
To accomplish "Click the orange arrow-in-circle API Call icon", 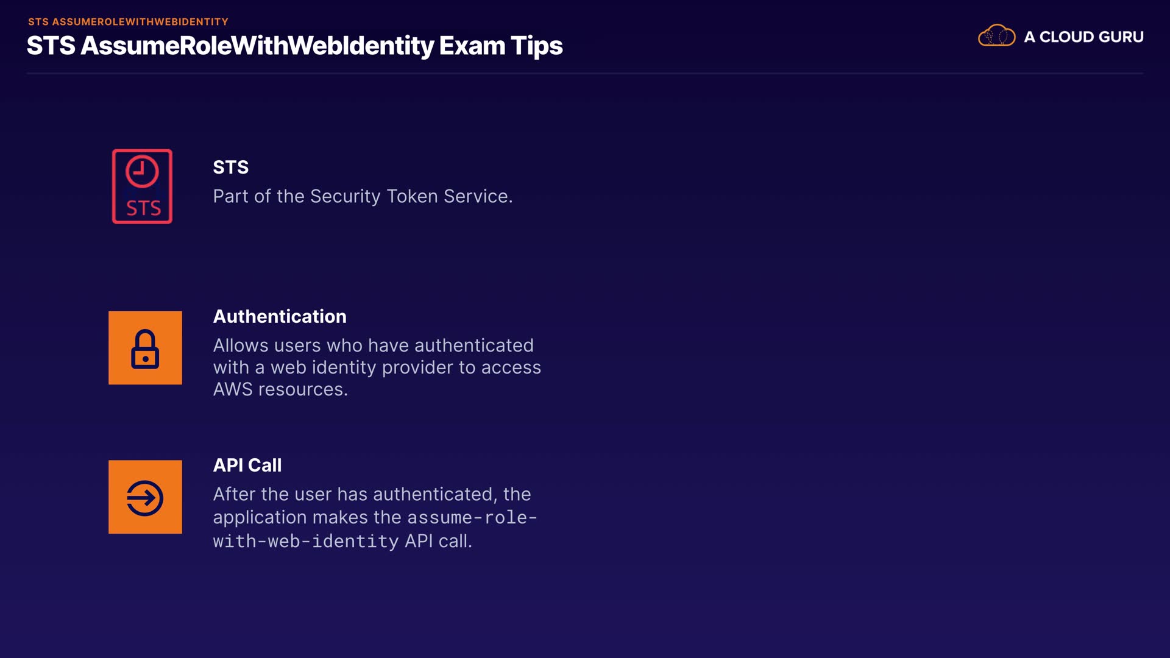I will (x=145, y=497).
